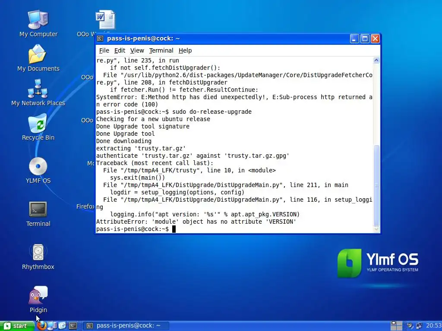Click the 'logging.info("apt version' line

205,214
